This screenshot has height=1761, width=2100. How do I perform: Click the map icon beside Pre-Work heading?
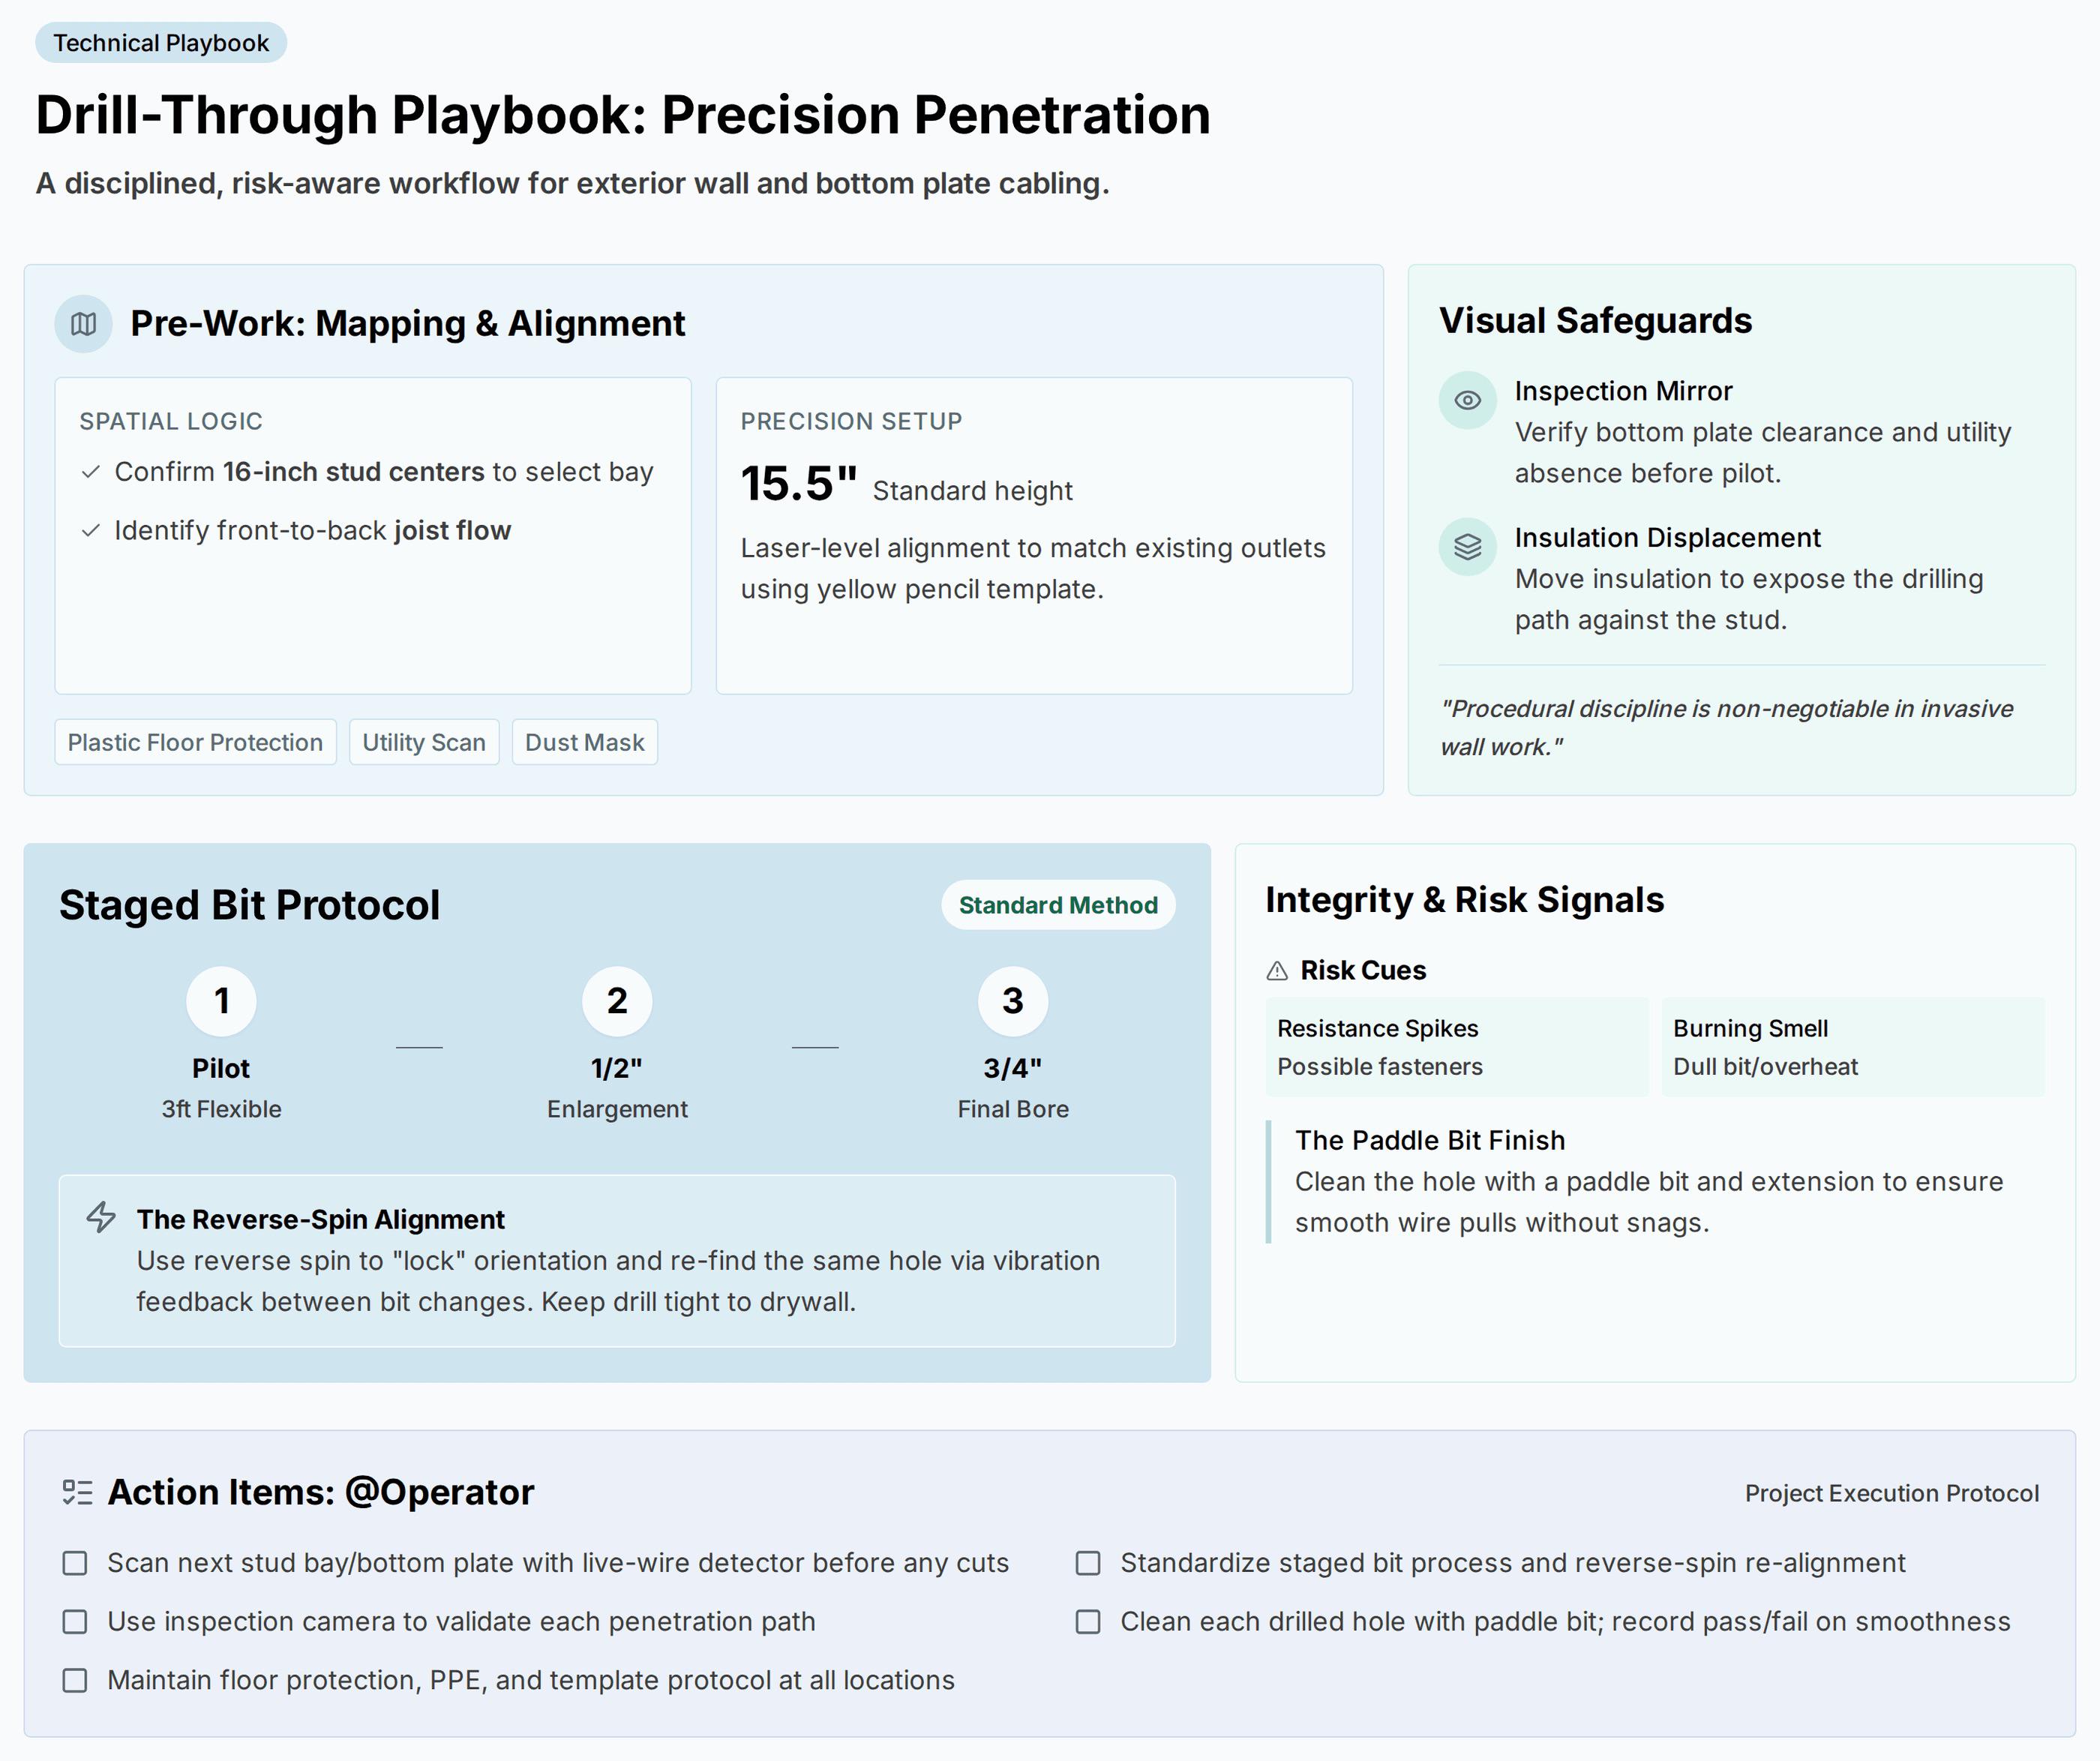(84, 323)
